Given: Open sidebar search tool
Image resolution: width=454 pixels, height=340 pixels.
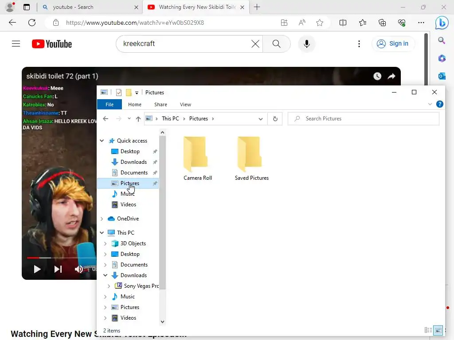Looking at the screenshot, I should tap(442, 40).
